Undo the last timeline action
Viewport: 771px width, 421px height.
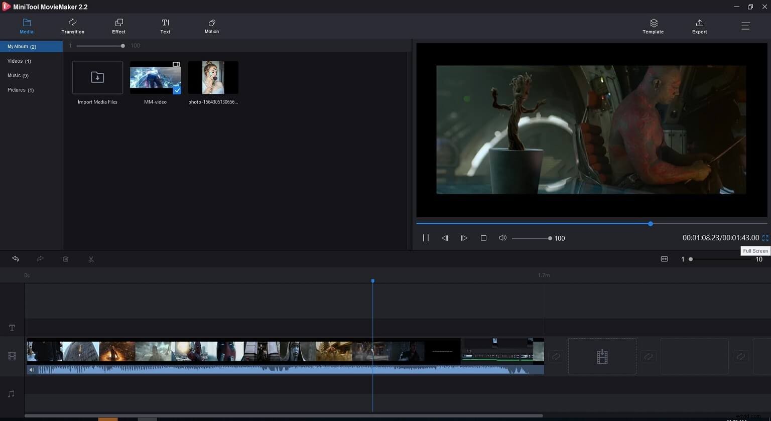[15, 259]
